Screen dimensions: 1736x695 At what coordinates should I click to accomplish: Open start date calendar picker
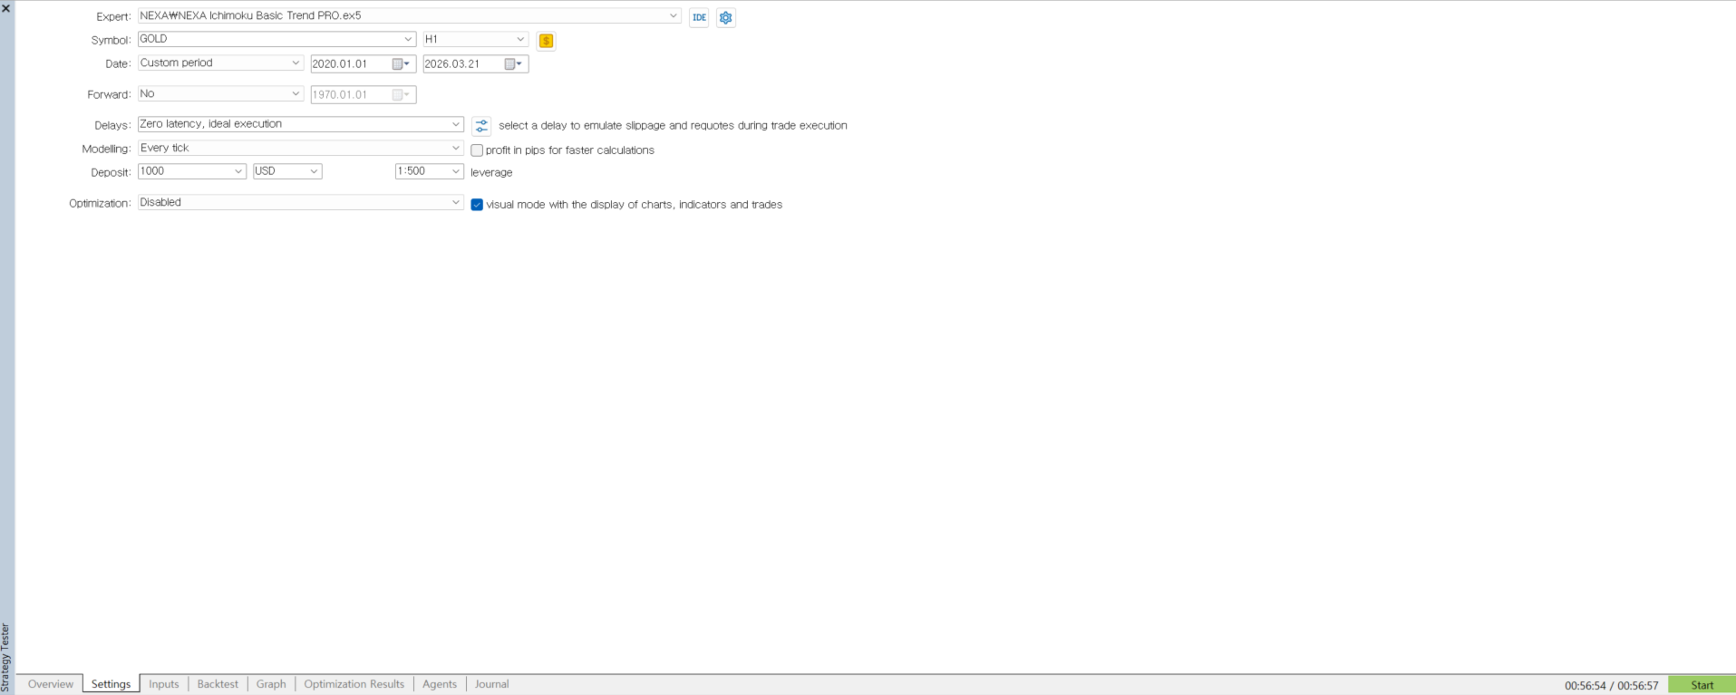402,64
